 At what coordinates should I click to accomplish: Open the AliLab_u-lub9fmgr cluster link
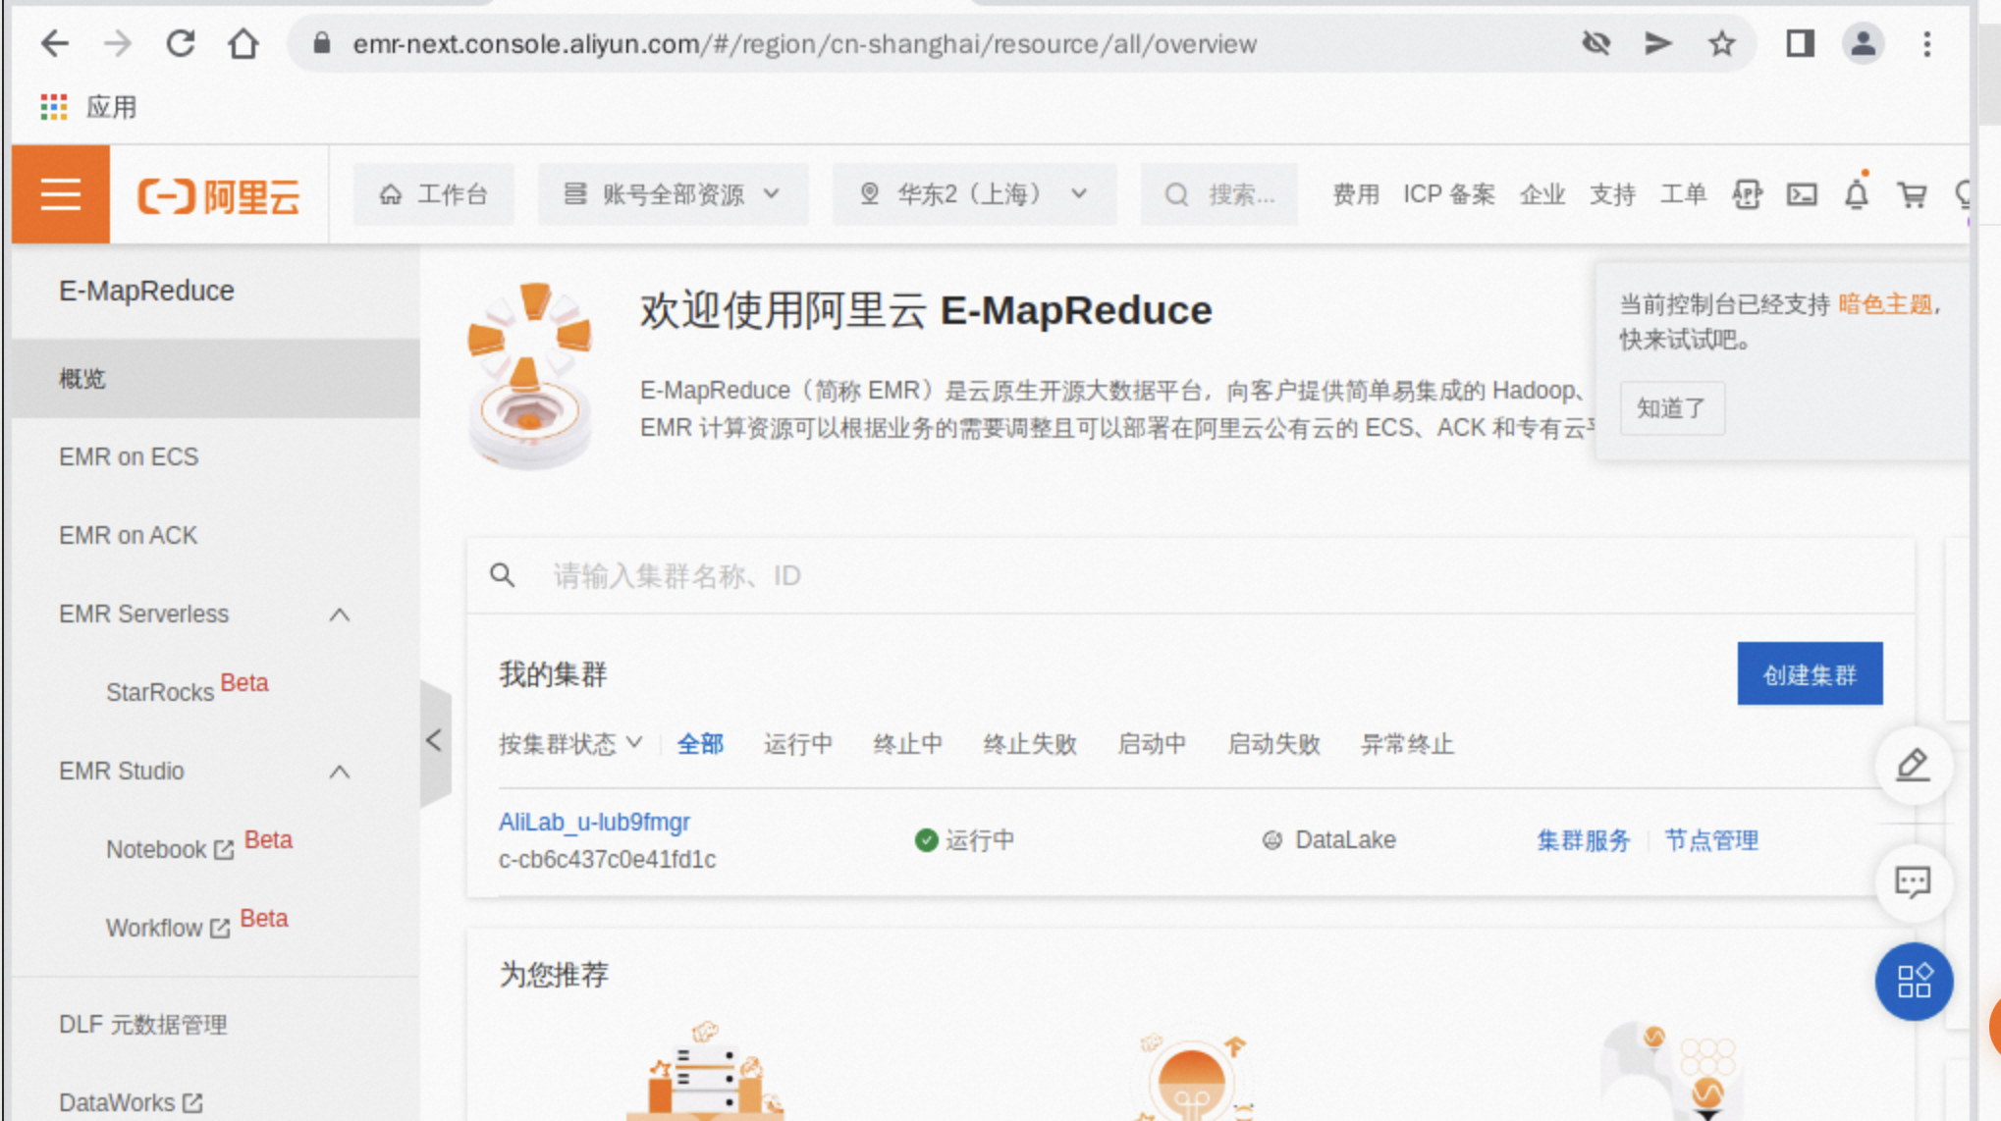click(594, 822)
